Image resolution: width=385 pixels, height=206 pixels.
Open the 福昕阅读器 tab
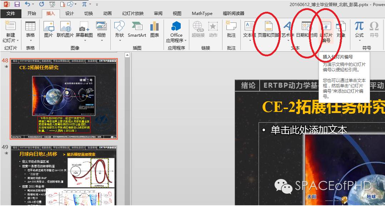pyautogui.click(x=233, y=14)
